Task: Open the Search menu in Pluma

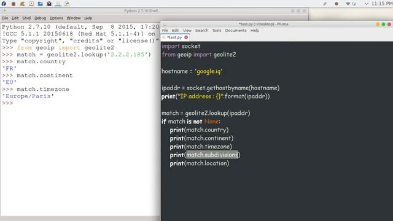Action: [x=202, y=30]
